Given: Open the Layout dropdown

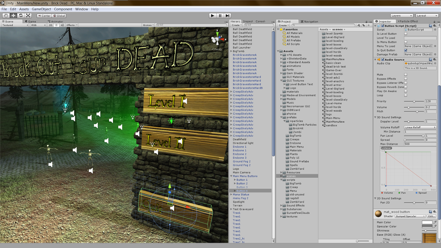Looking at the screenshot, I should (x=427, y=16).
